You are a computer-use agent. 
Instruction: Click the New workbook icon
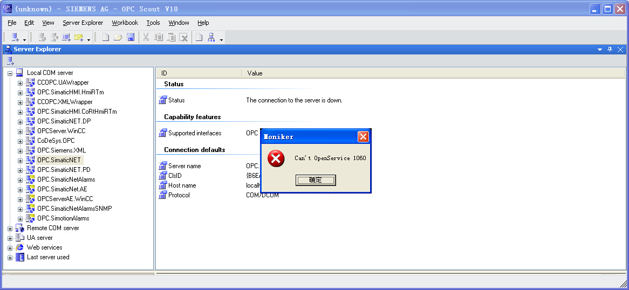click(106, 37)
